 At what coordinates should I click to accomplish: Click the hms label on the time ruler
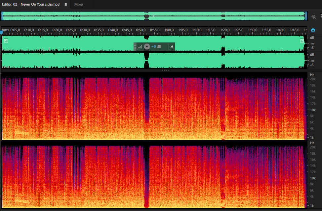click(5, 30)
